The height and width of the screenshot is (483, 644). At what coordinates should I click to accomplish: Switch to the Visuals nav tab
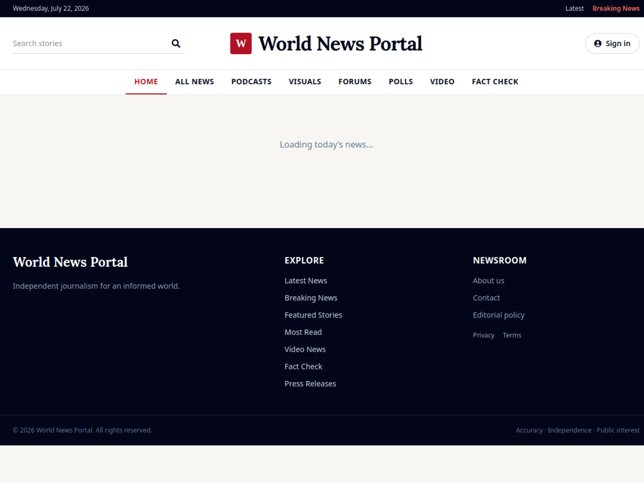point(305,81)
